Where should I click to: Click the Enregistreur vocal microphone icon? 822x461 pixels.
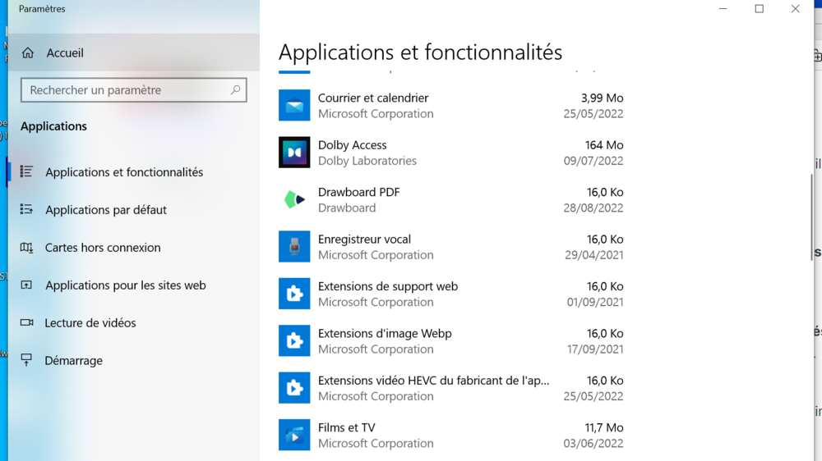click(294, 247)
